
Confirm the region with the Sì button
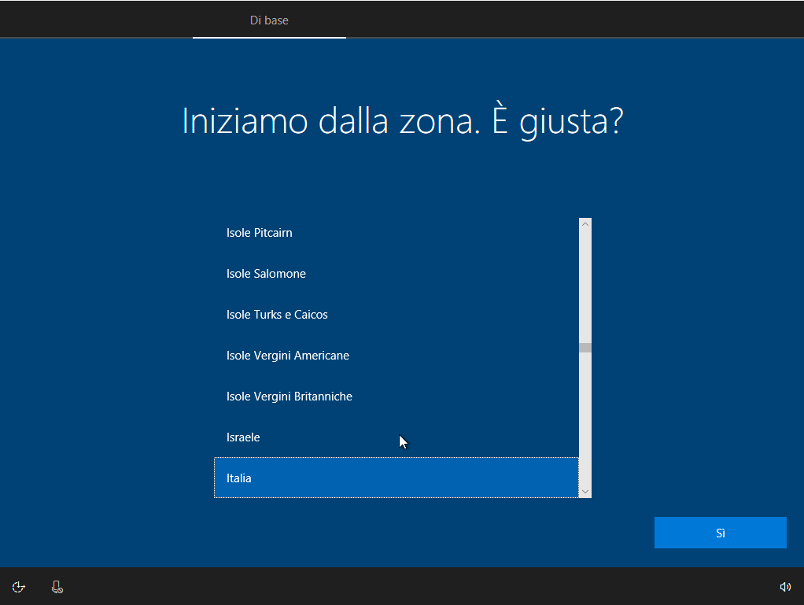pos(720,533)
